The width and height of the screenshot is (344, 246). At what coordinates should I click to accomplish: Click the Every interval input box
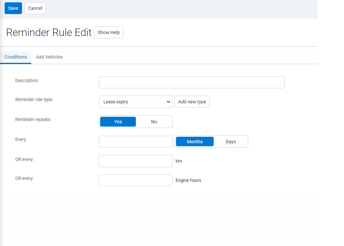pos(136,142)
